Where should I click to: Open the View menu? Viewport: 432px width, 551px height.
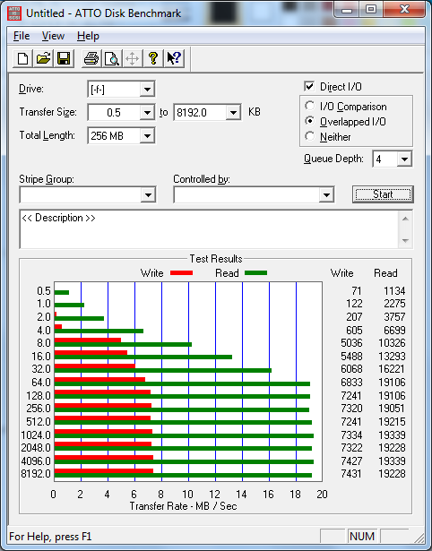[x=53, y=36]
